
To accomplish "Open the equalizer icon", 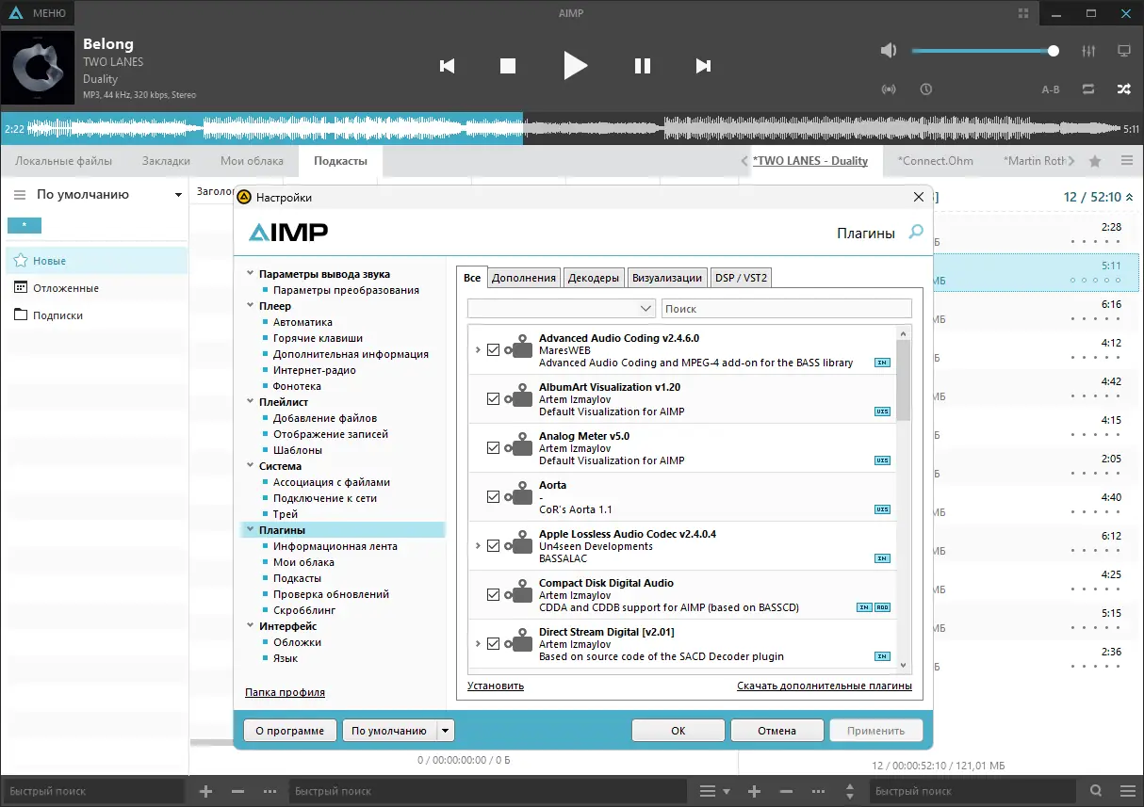I will point(1088,51).
